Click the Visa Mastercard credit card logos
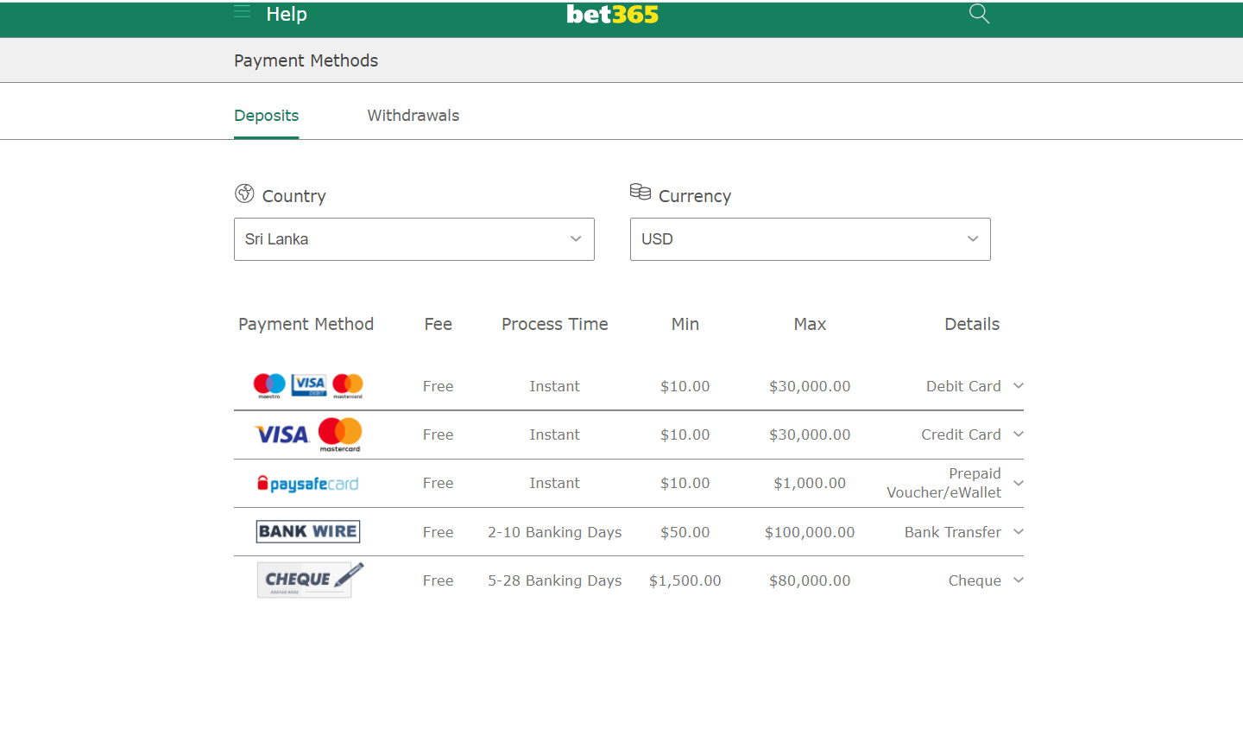Image resolution: width=1243 pixels, height=742 pixels. point(308,434)
